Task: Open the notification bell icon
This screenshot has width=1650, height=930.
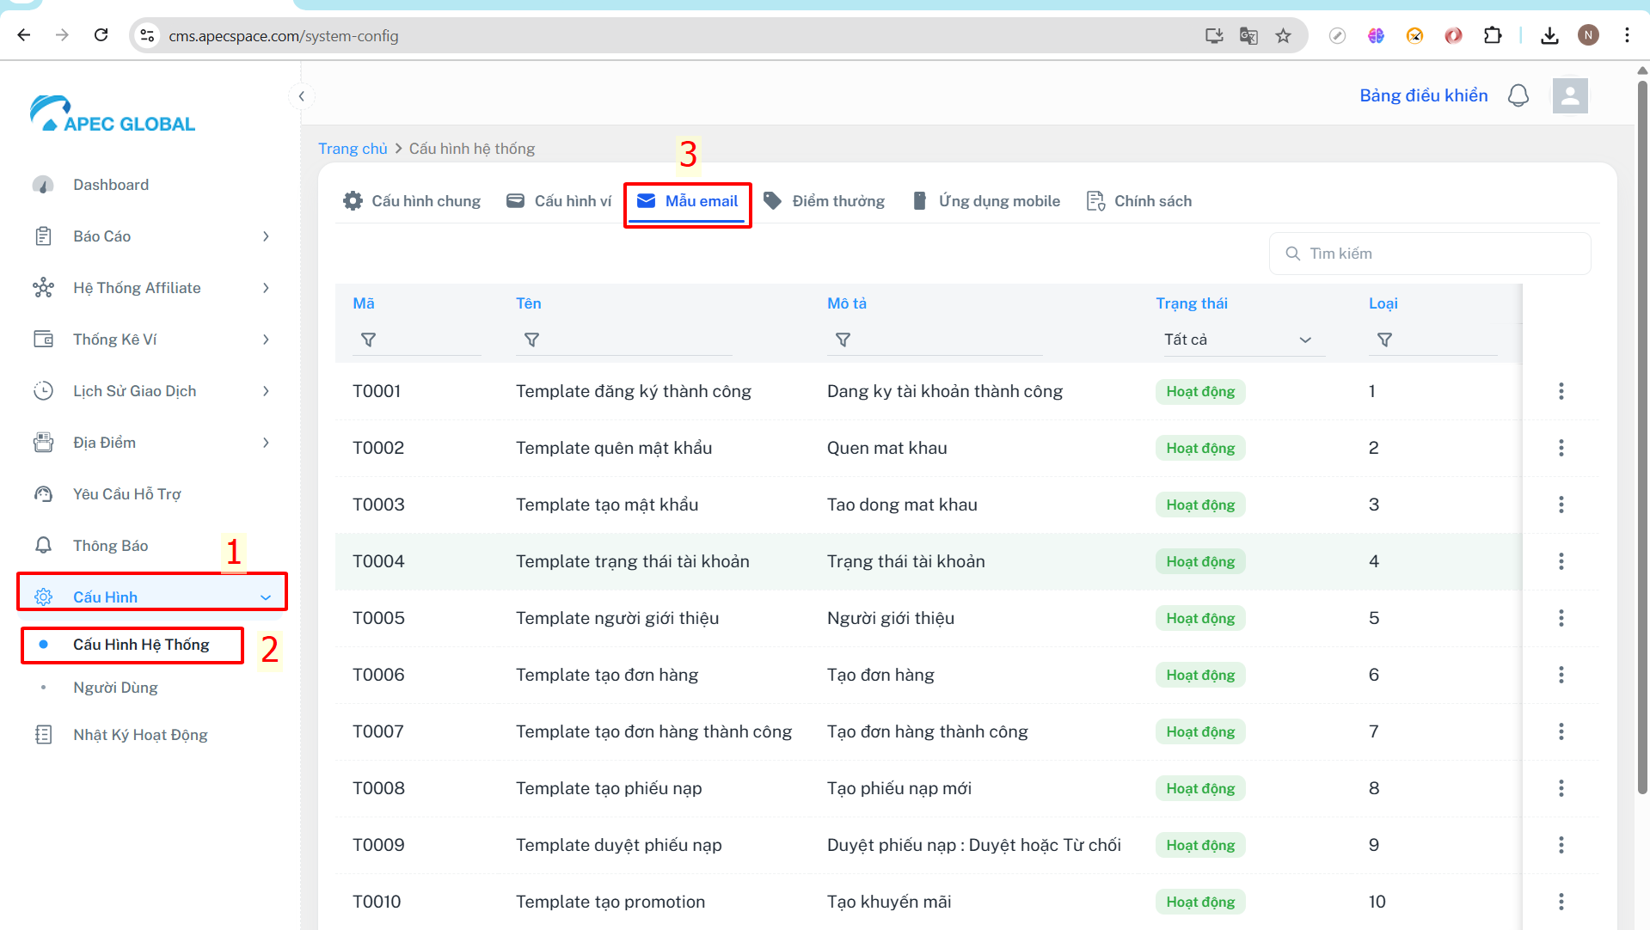Action: (x=1518, y=95)
